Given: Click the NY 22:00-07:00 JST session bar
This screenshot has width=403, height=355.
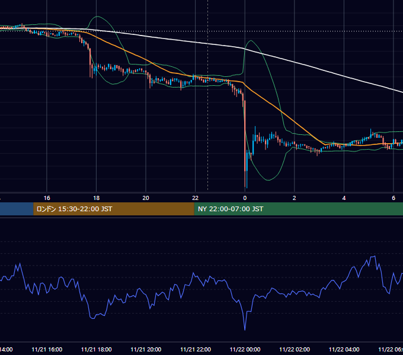Looking at the screenshot, I should pos(298,209).
